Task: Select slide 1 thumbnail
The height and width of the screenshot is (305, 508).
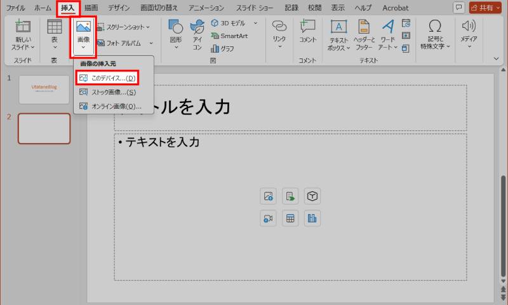Action: 44,90
